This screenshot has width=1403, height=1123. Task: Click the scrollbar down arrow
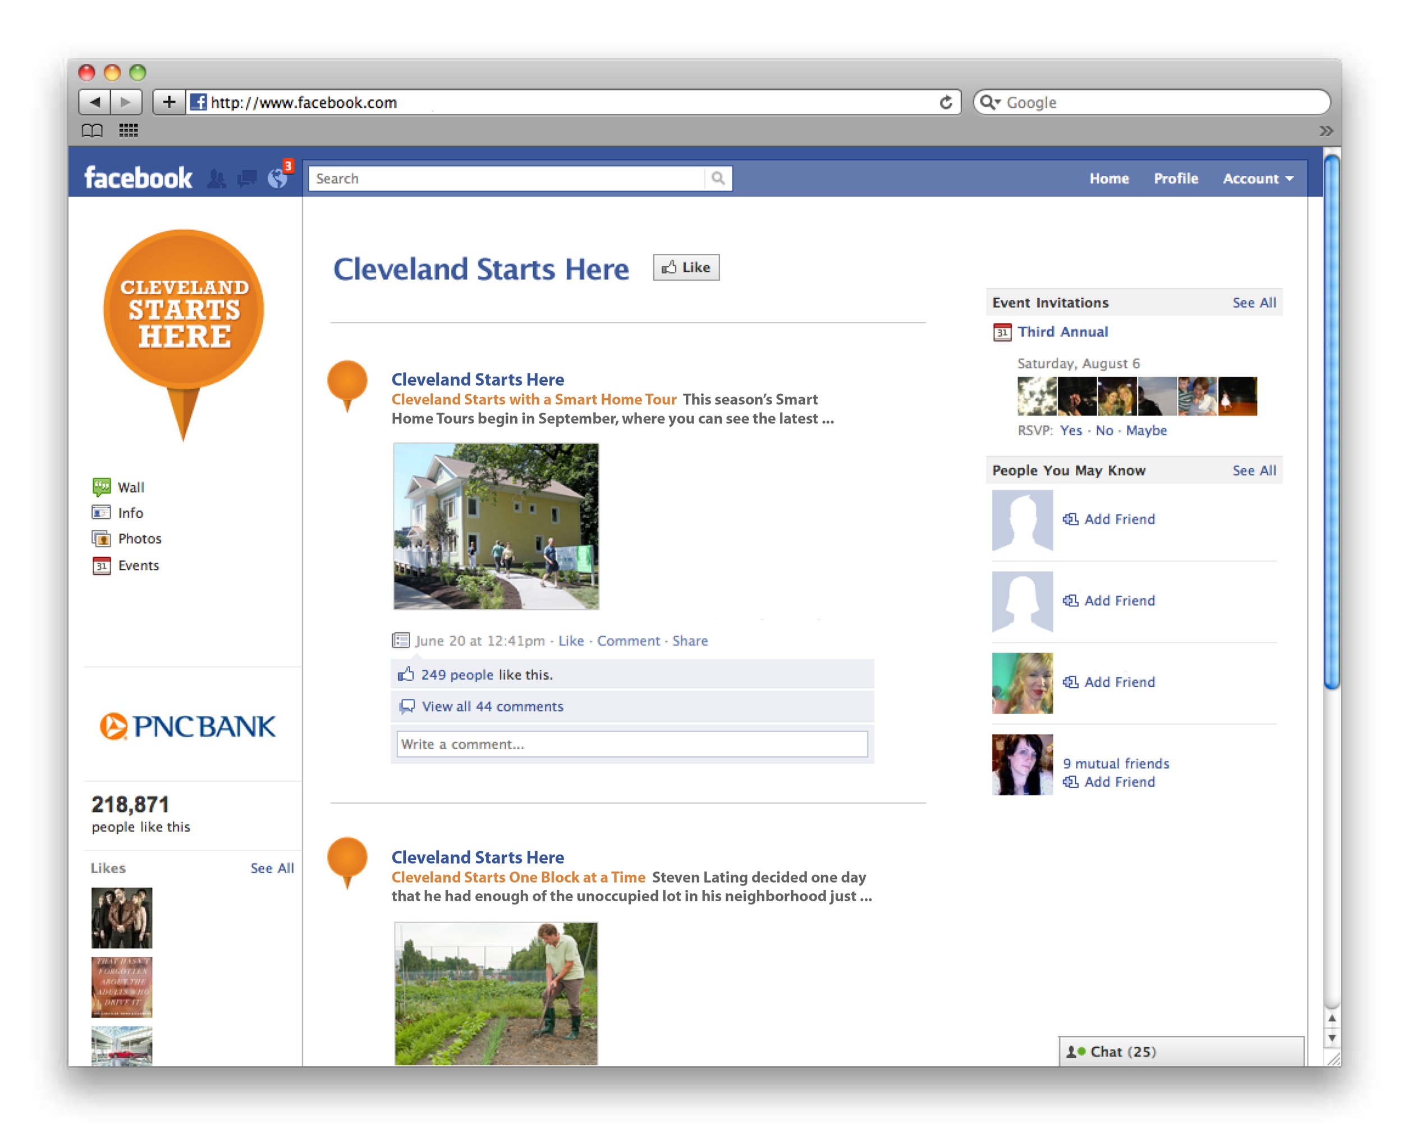tap(1331, 1038)
